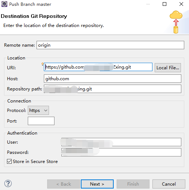Click the disabled < Back button
Viewport: 189px width, 190px height.
pos(64,184)
